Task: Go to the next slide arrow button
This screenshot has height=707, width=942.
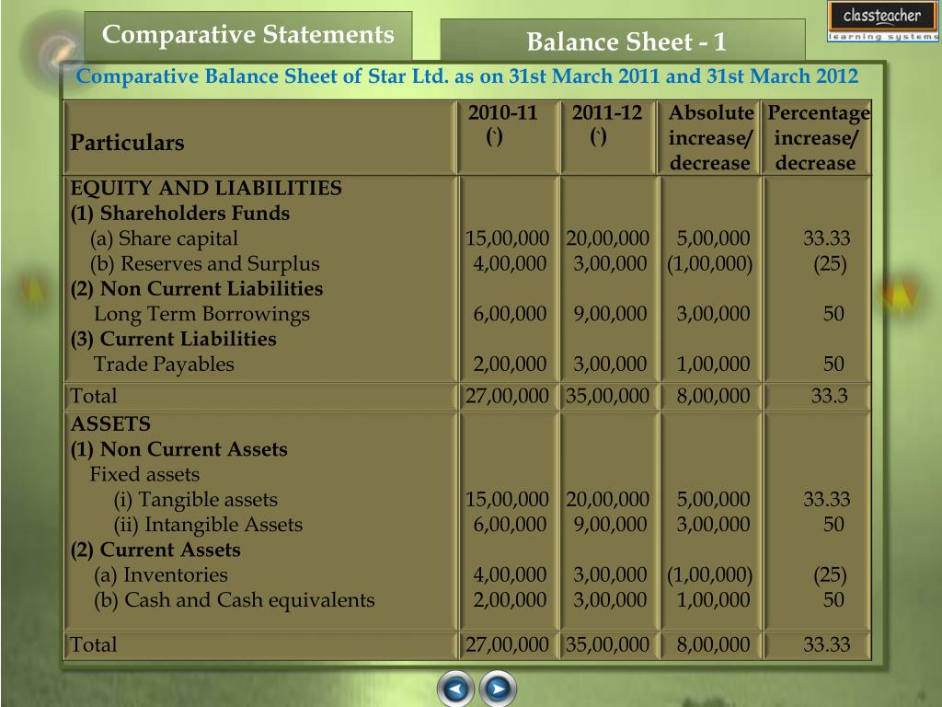Action: coord(498,689)
